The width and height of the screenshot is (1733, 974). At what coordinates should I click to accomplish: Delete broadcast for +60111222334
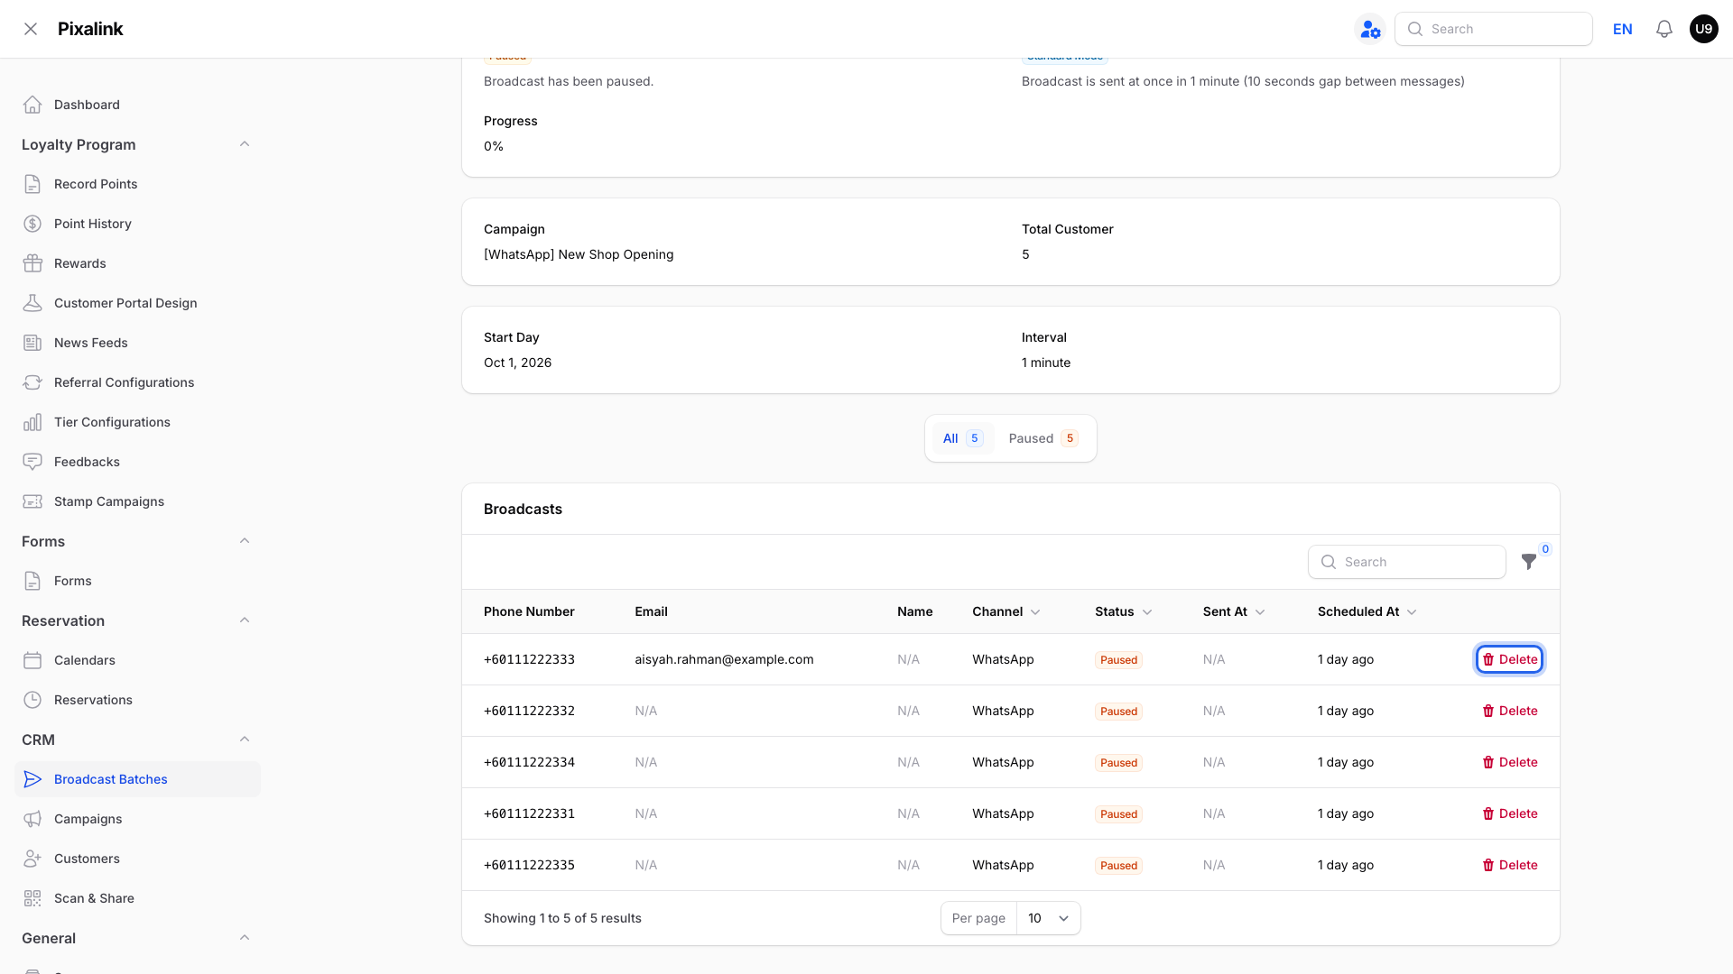(x=1510, y=762)
